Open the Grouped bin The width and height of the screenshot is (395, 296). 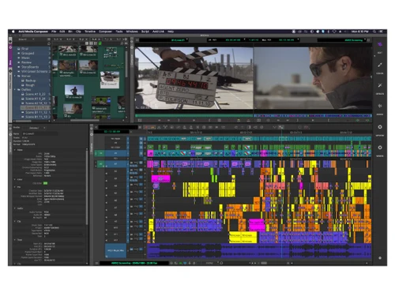point(28,53)
